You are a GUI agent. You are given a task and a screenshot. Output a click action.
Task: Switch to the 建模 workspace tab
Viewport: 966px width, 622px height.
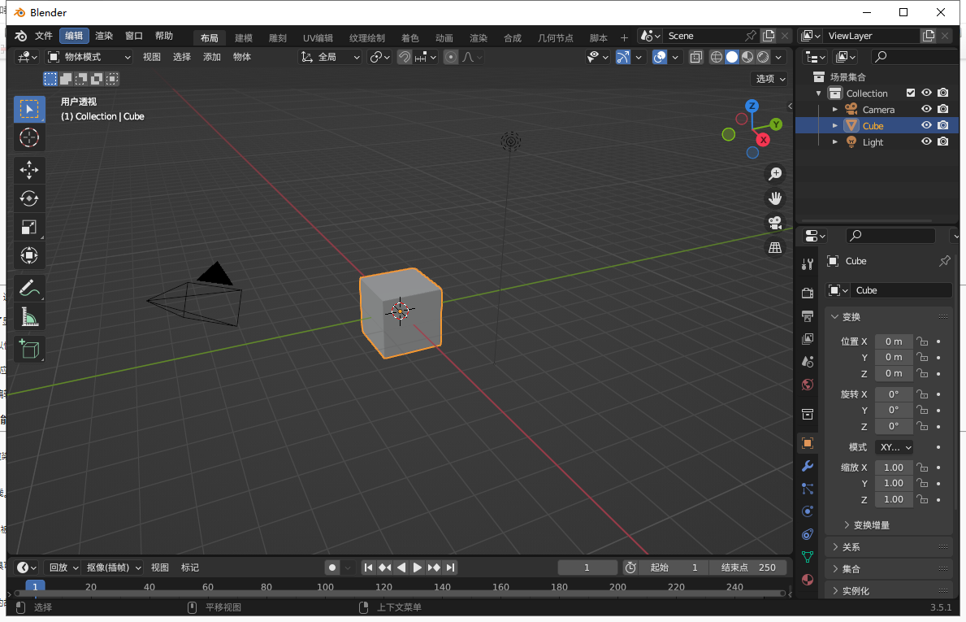(x=242, y=36)
